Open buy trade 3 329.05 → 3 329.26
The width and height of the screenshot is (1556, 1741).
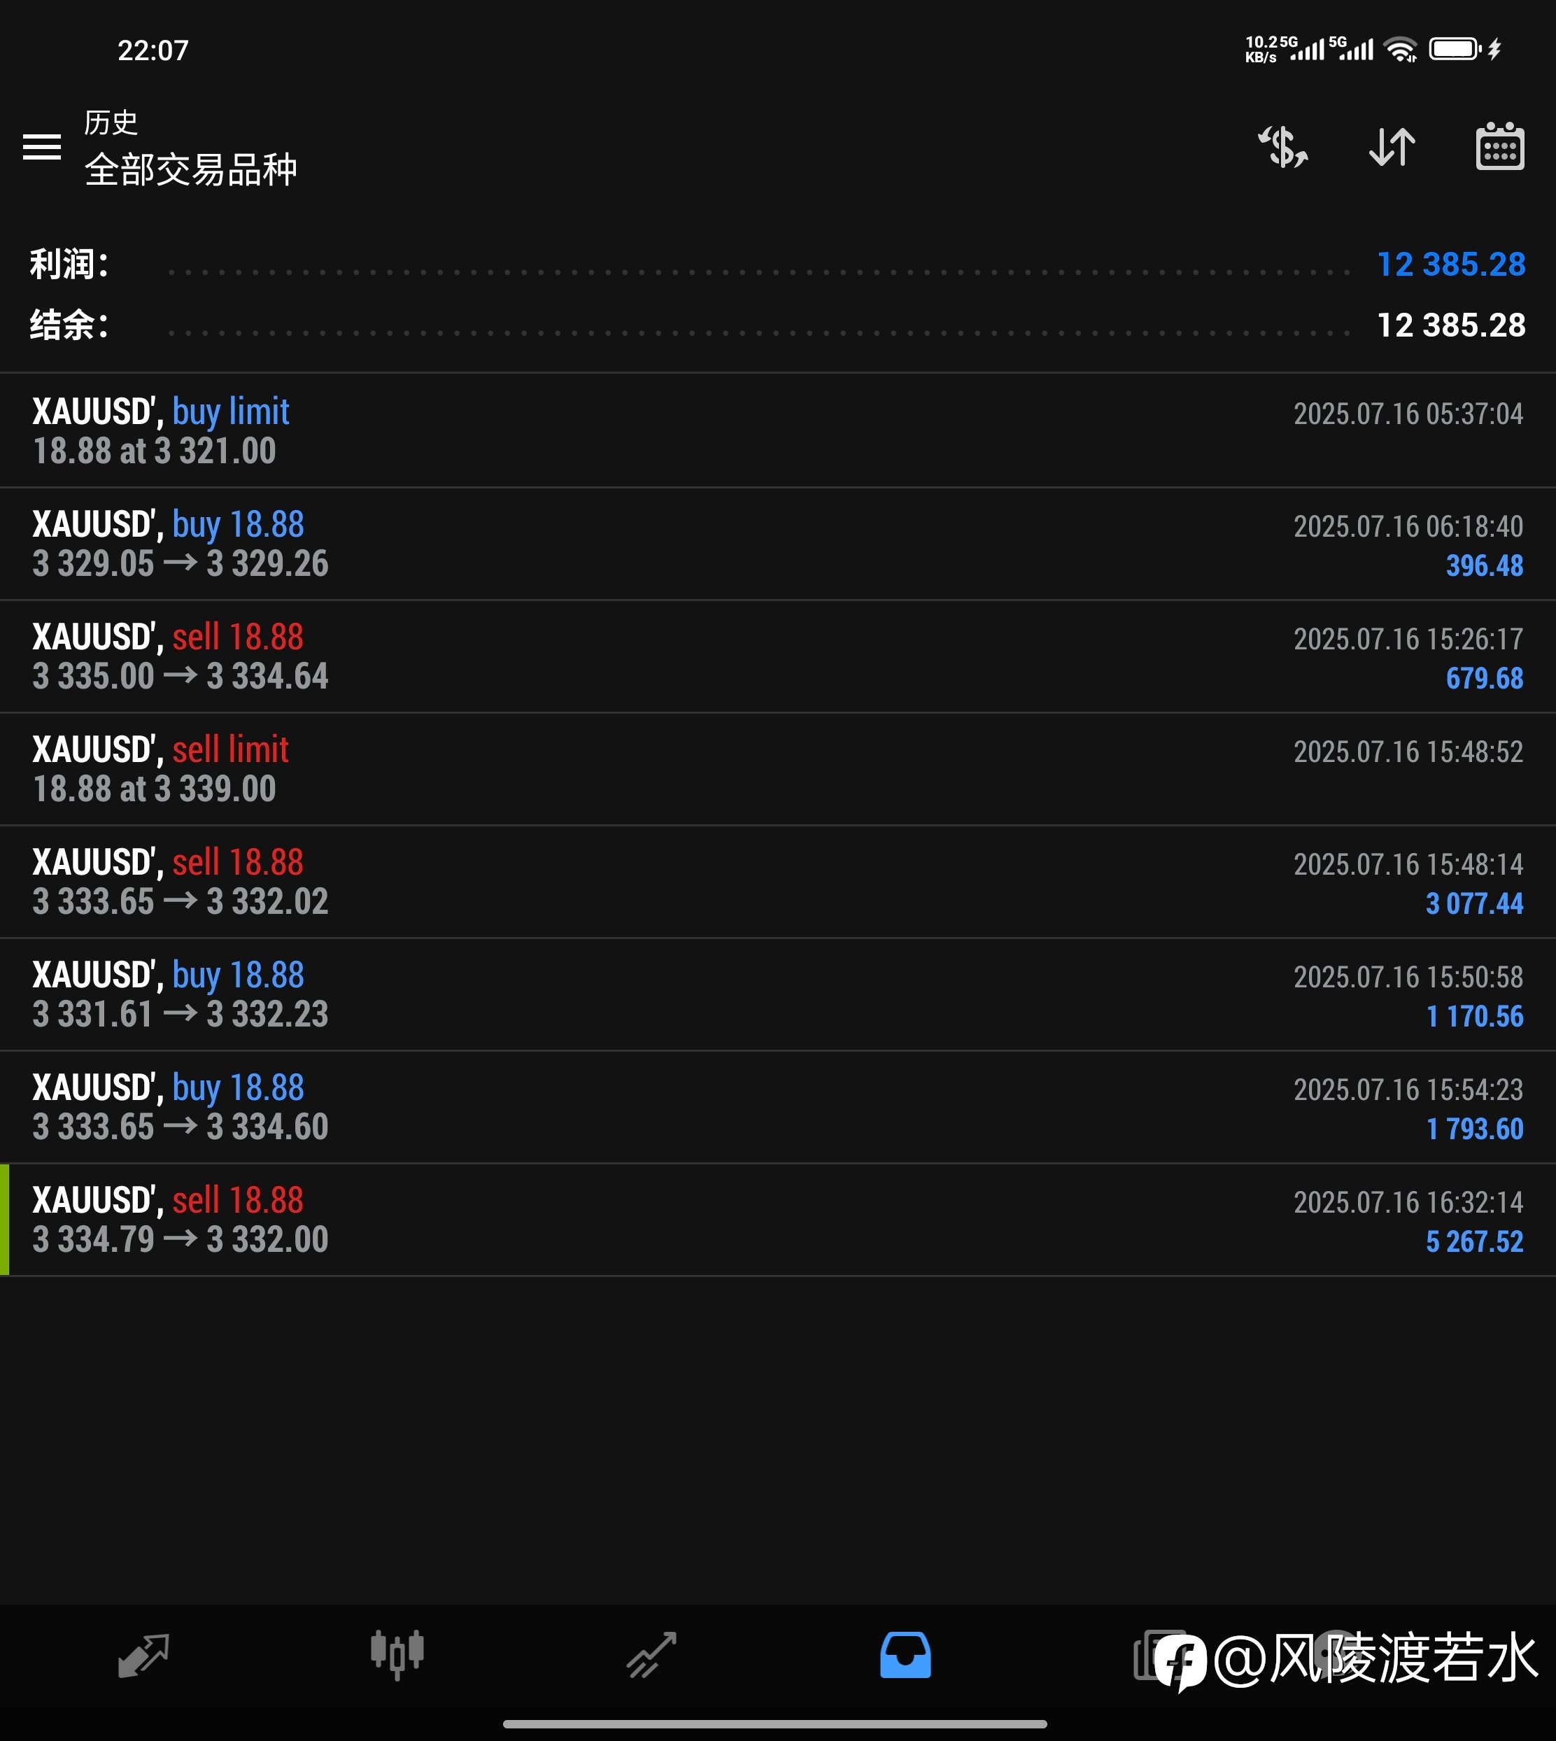[x=778, y=543]
